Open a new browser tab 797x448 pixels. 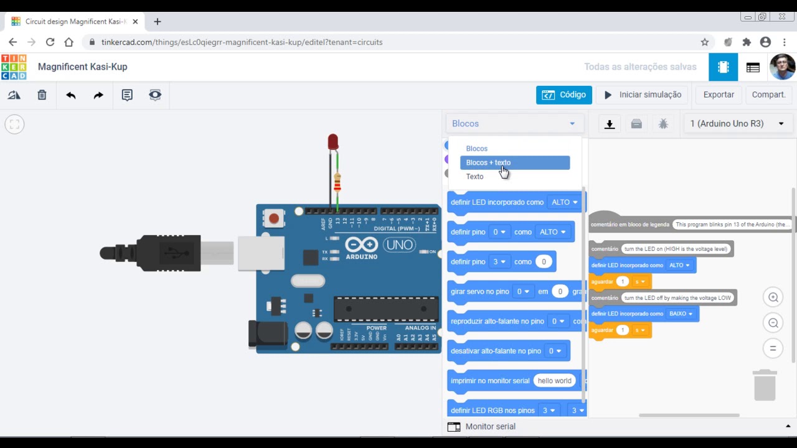pyautogui.click(x=157, y=21)
